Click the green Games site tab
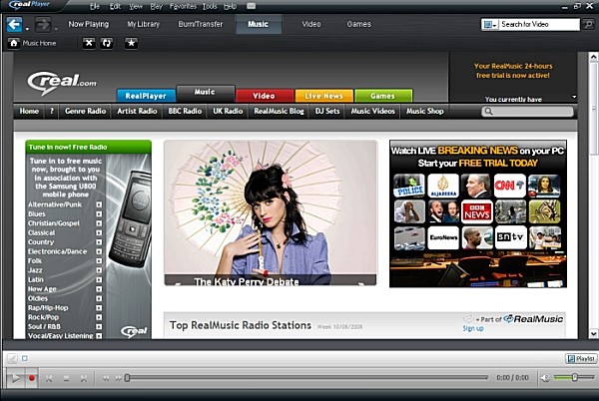This screenshot has width=599, height=401. 382,96
